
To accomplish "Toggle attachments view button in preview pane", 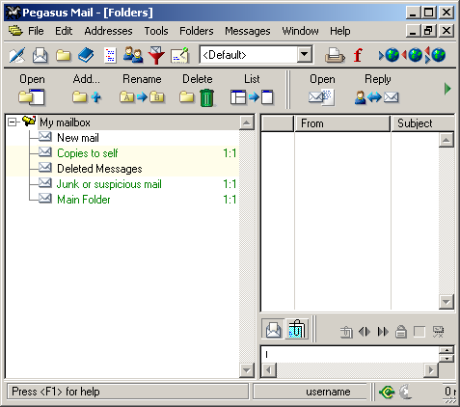I will 297,329.
